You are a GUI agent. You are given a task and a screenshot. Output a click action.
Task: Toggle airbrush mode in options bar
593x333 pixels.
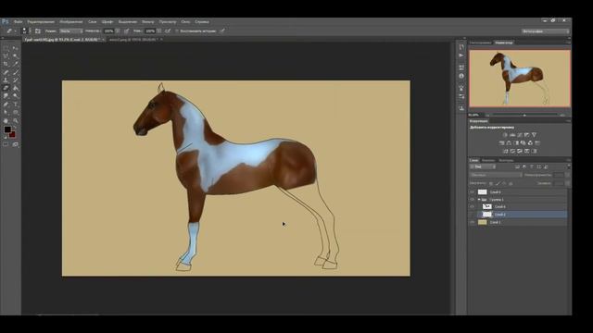coord(167,31)
